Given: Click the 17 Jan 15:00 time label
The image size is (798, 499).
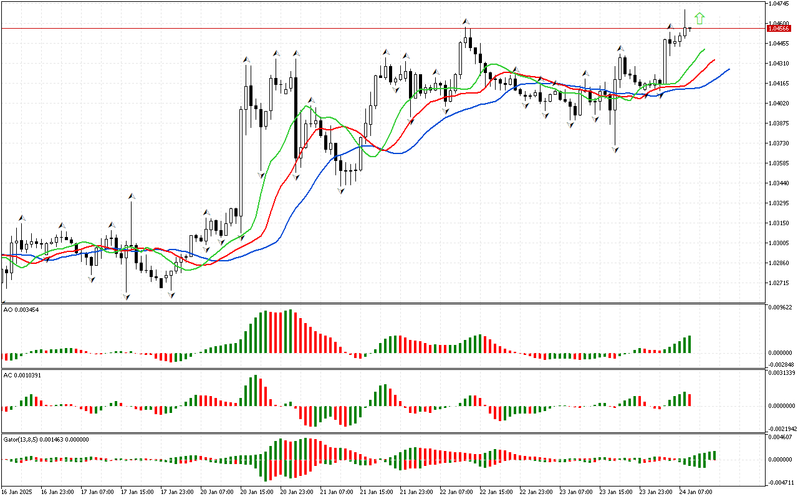Looking at the screenshot, I should [137, 492].
